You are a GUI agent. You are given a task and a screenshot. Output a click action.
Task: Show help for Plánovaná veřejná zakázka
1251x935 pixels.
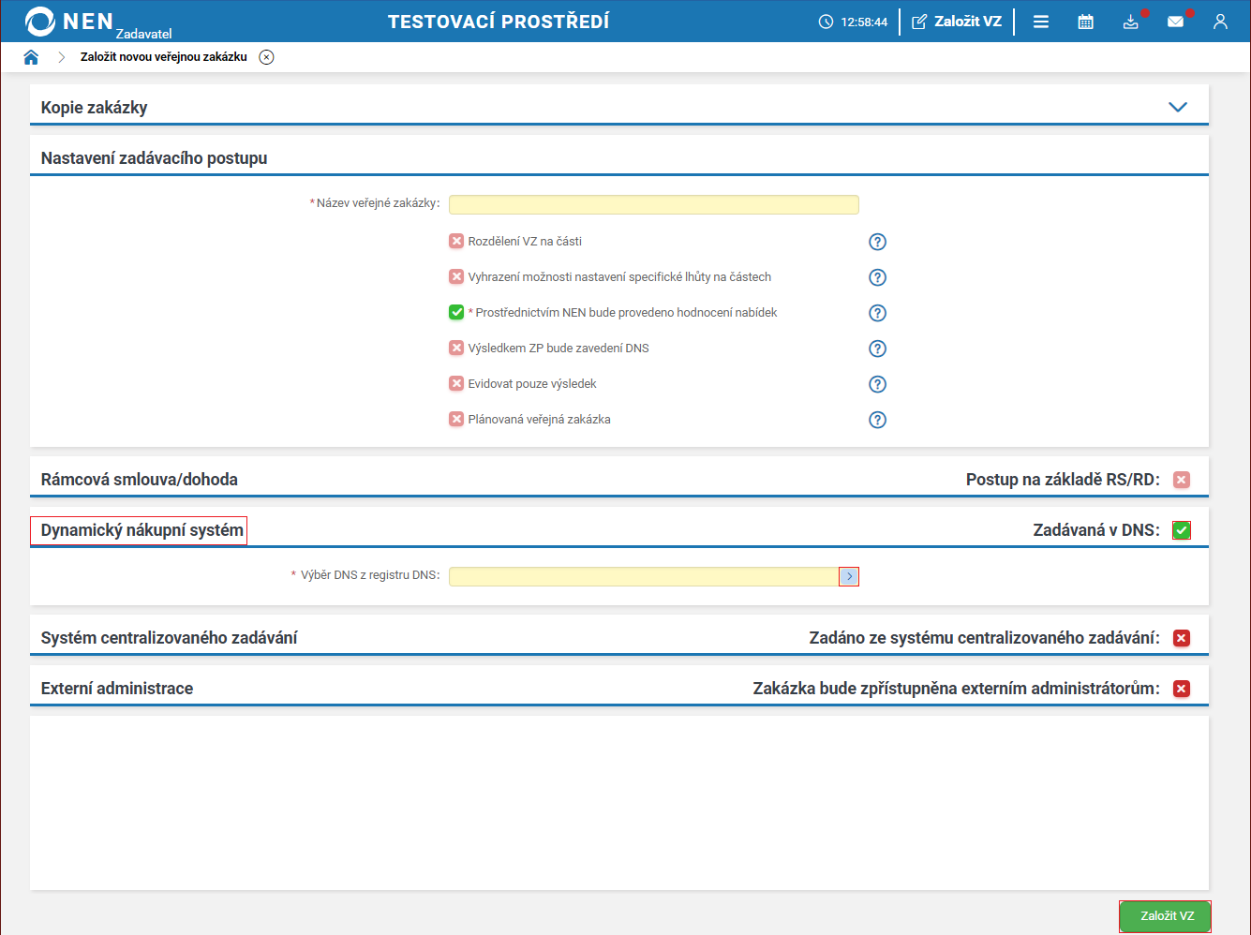(877, 420)
